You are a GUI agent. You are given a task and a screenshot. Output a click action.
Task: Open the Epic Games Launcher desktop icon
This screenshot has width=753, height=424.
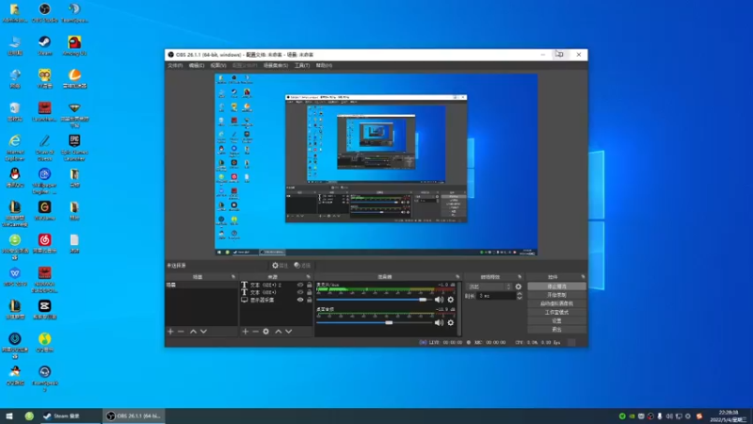(74, 148)
